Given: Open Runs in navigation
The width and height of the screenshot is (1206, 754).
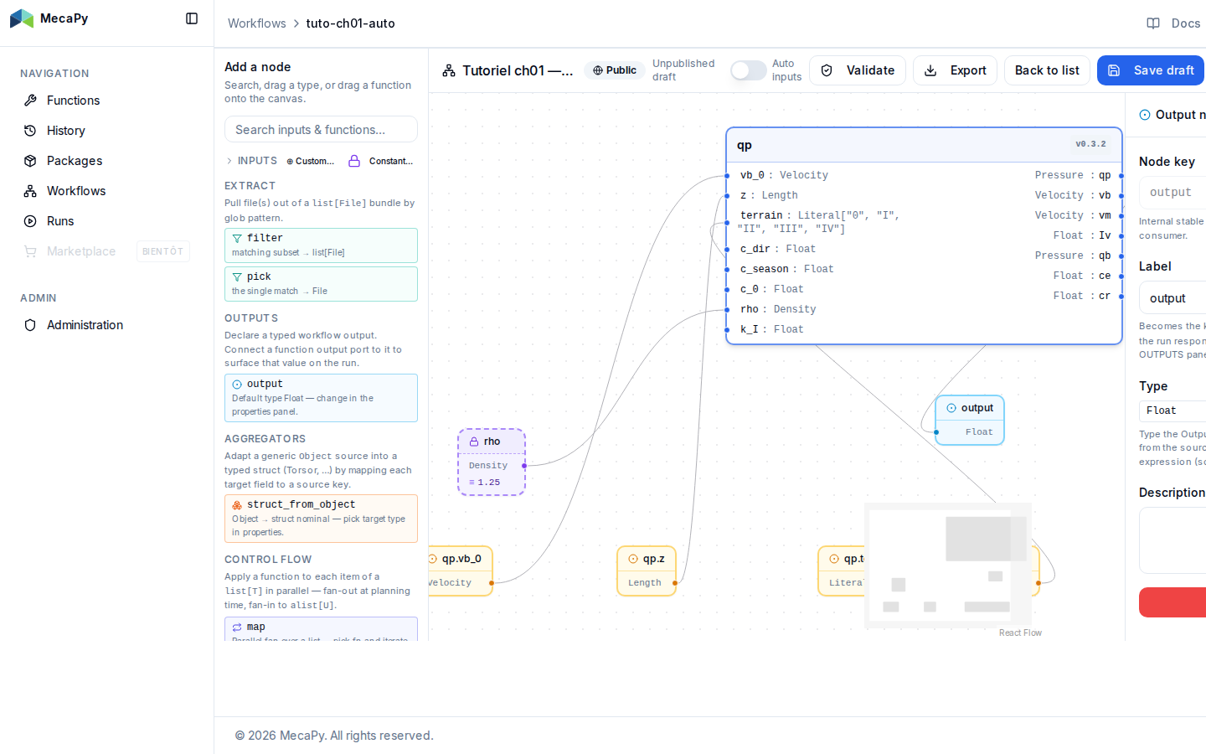Looking at the screenshot, I should (107, 221).
